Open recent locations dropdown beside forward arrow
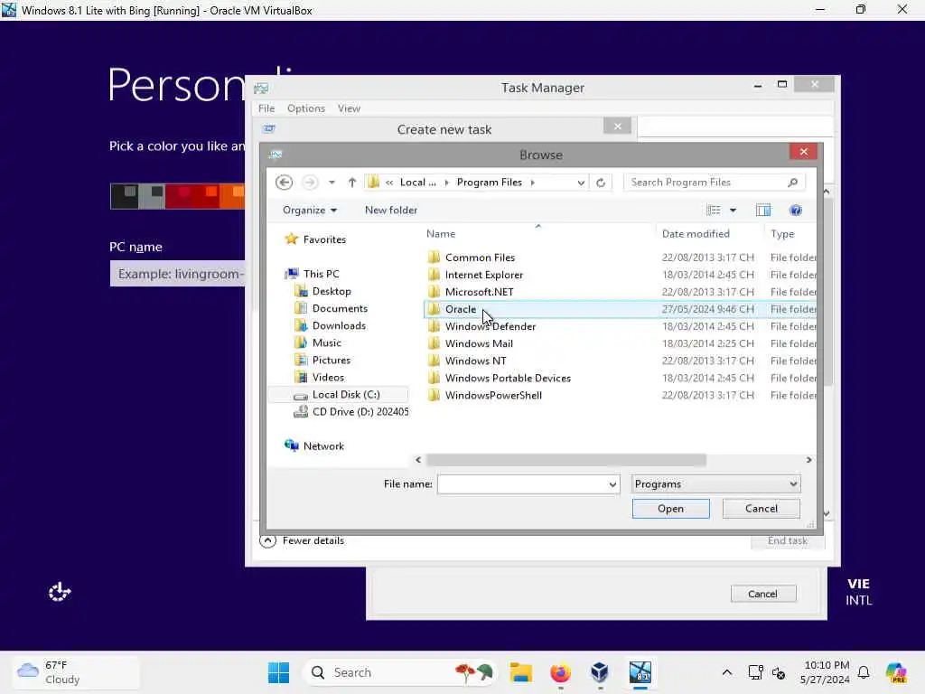This screenshot has width=925, height=694. coord(332,183)
